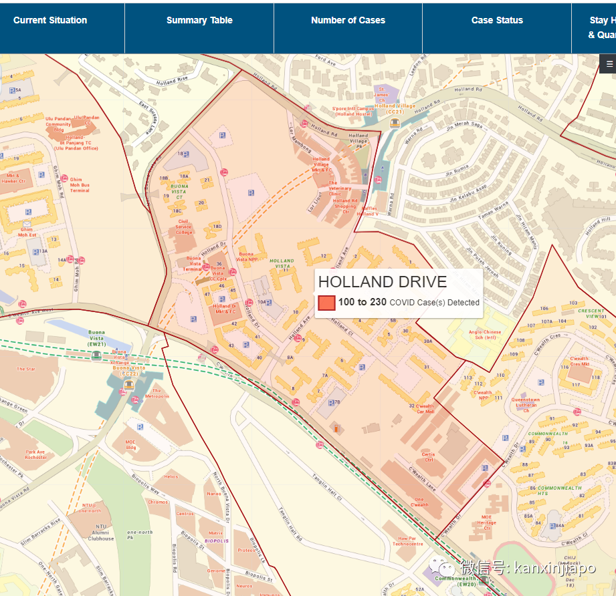
Task: Click parking icon near C'wealth Cres Mkt
Action: [x=541, y=382]
